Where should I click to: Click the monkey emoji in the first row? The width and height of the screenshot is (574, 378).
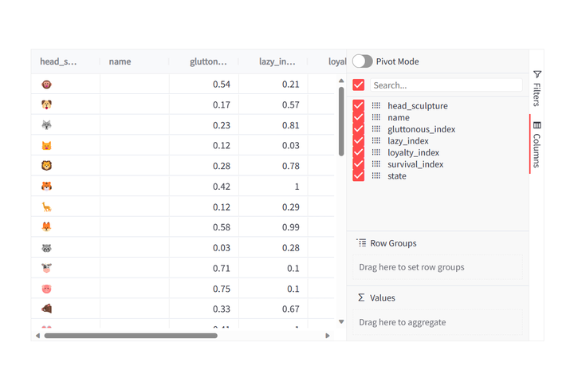[x=46, y=85]
